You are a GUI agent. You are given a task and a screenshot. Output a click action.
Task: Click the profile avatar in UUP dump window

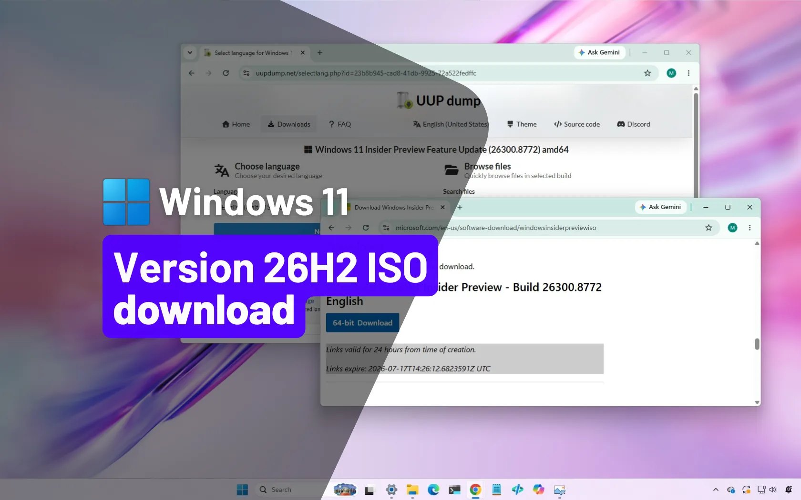[x=671, y=73]
